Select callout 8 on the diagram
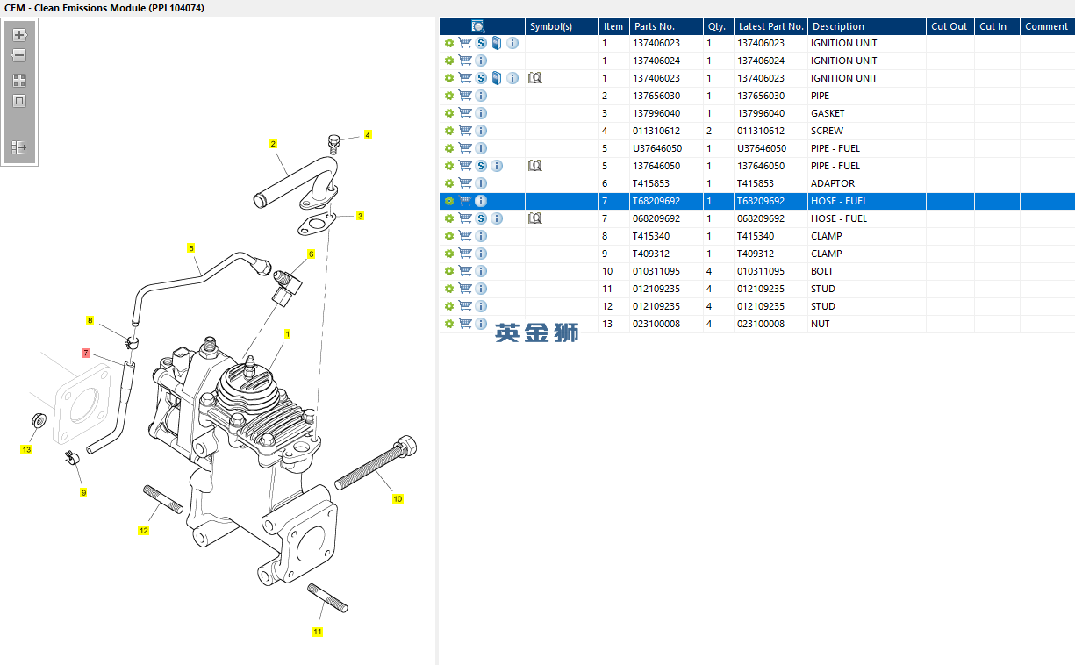The width and height of the screenshot is (1075, 665). pyautogui.click(x=90, y=320)
